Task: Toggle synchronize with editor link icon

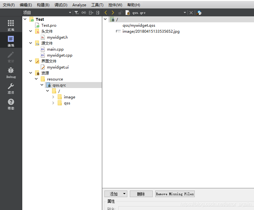Action: [84, 13]
